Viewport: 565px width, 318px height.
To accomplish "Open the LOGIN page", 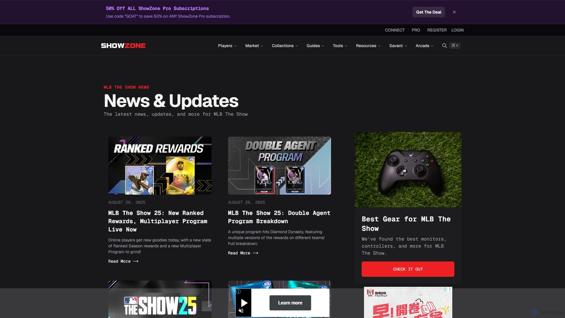I will tap(457, 30).
